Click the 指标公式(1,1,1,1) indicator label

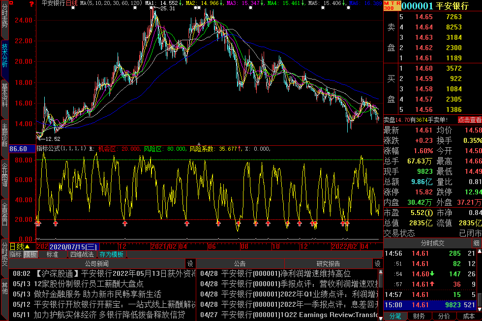tap(61, 149)
